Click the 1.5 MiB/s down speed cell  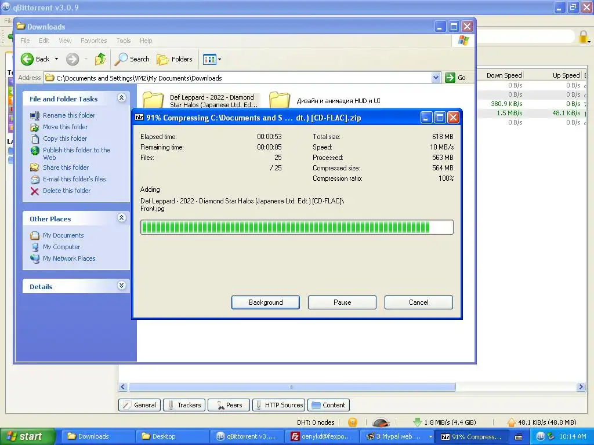click(x=509, y=113)
